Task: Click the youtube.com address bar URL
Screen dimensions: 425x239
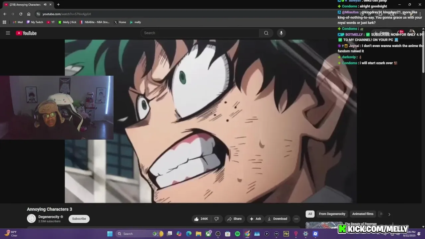Action: pos(67,14)
